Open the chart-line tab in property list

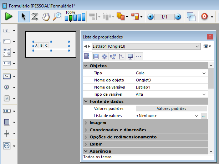122,56
